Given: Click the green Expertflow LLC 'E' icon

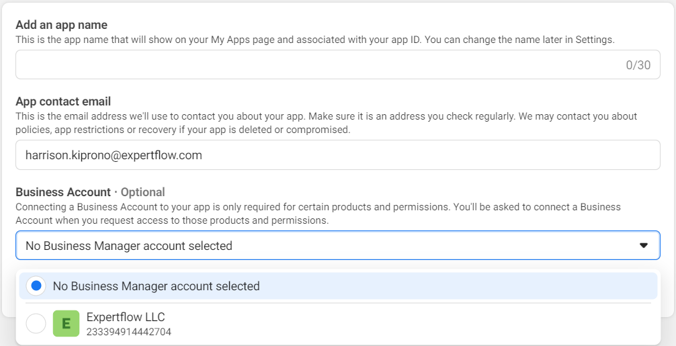Looking at the screenshot, I should tap(66, 323).
